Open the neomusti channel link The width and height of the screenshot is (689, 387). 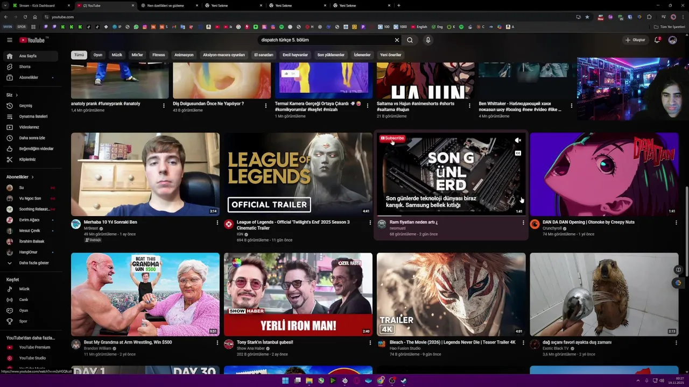[397, 228]
